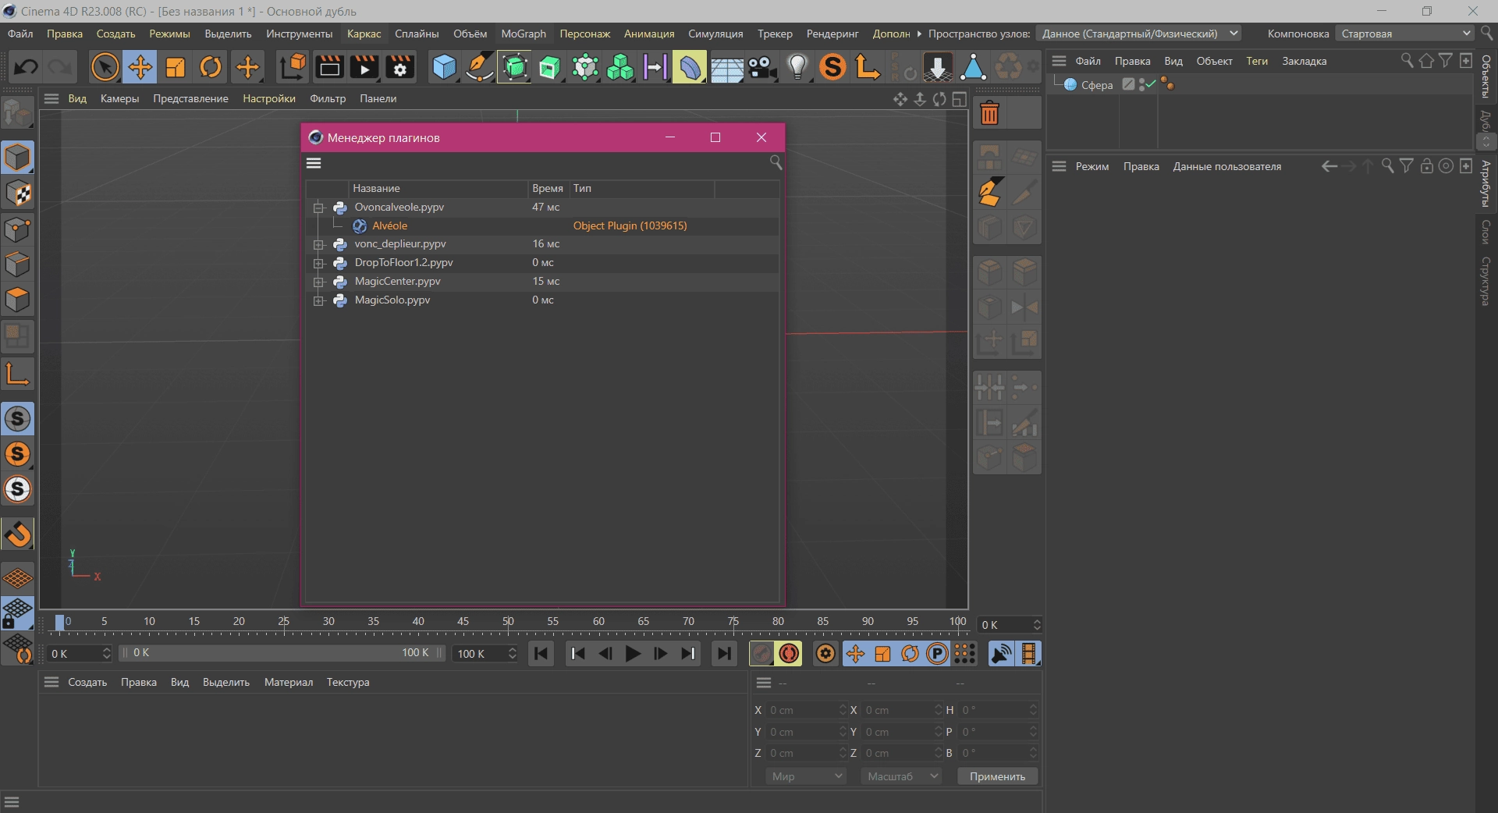Click the Object Manager search icon

1407,60
